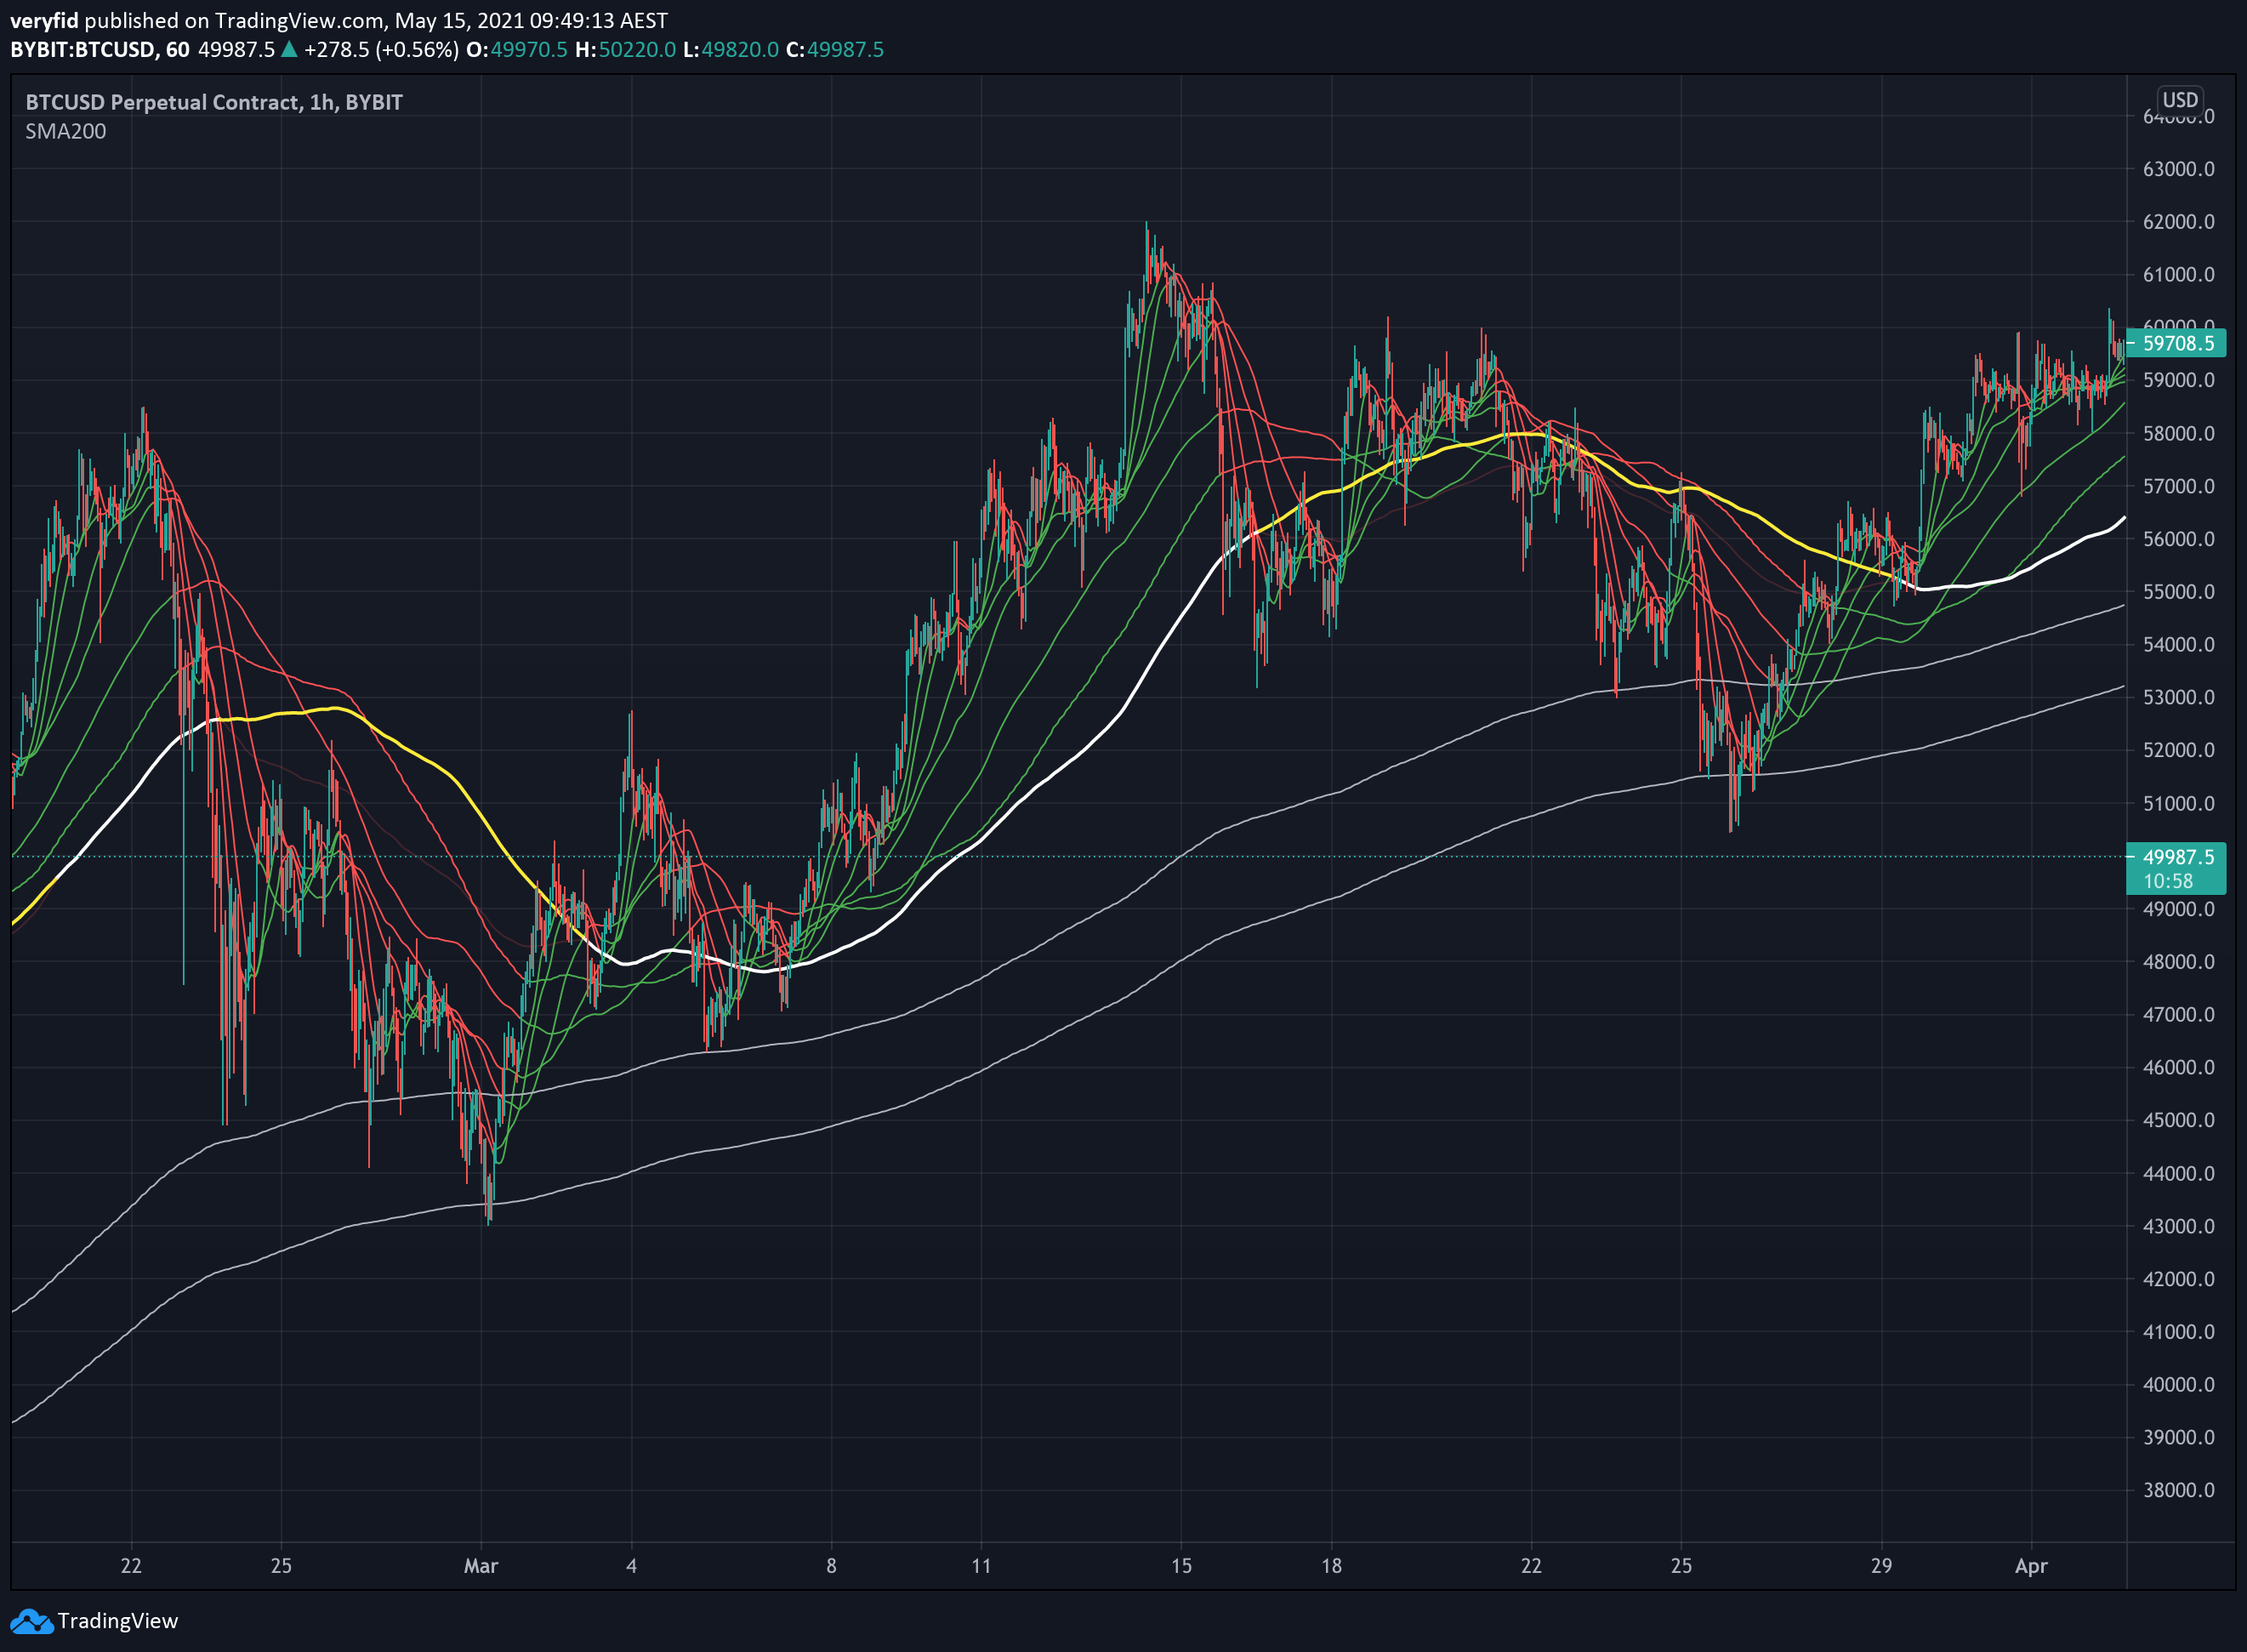Click the green up-arrow price change icon
This screenshot has width=2247, height=1652.
(289, 49)
